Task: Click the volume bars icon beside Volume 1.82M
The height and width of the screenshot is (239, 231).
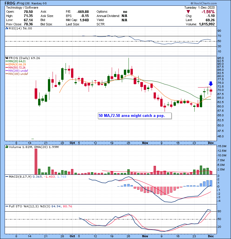Action: (x=7, y=147)
